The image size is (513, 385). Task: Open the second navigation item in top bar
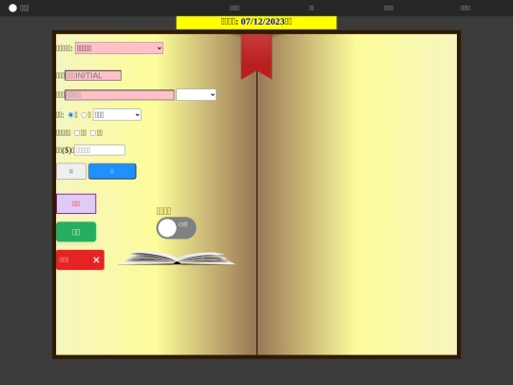[x=312, y=9]
